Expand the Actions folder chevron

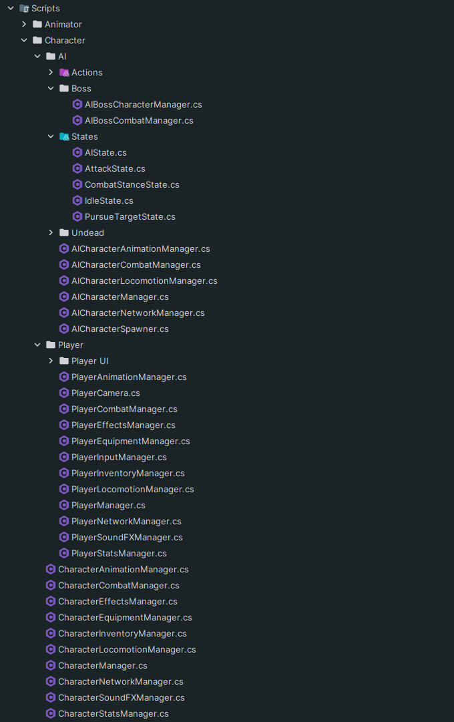[51, 72]
